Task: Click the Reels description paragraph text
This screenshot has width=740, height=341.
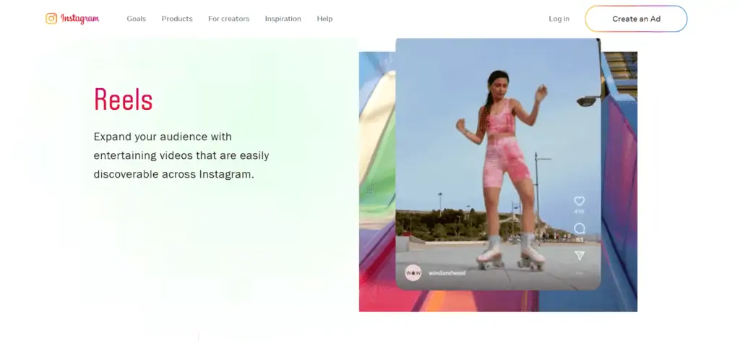Action: [x=181, y=155]
